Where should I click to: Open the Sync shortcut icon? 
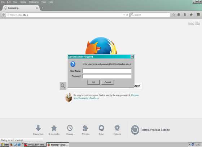pyautogui.click(x=101, y=130)
